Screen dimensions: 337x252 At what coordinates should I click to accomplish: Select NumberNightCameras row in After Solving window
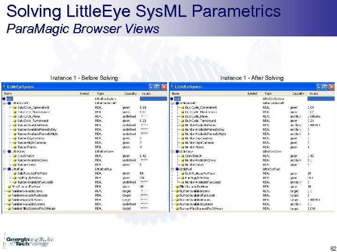click(x=252, y=143)
